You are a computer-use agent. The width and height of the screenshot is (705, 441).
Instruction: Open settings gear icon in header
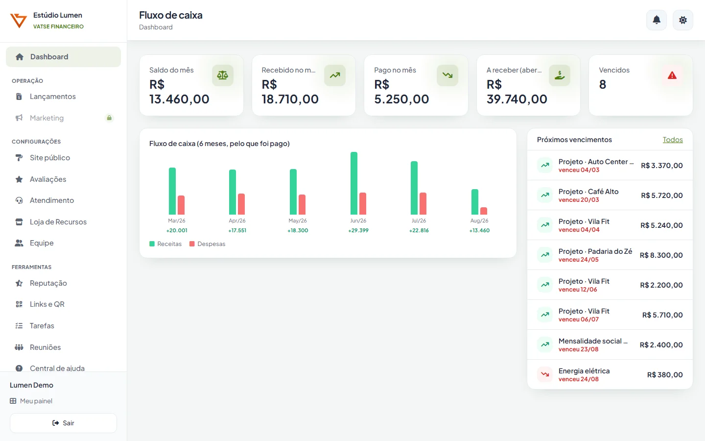683,20
